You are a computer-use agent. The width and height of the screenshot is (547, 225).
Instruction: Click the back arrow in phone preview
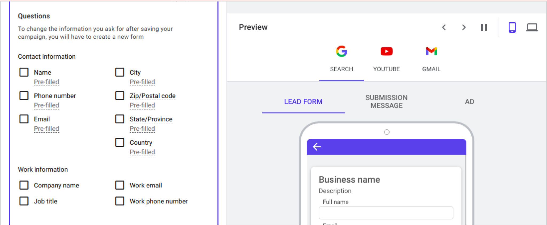[x=317, y=147]
